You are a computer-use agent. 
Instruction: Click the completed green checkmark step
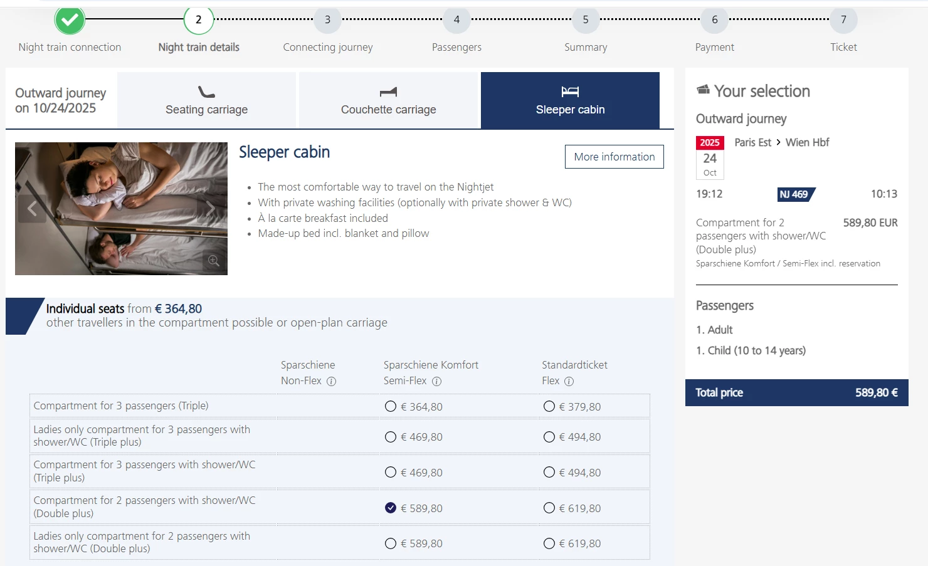click(70, 20)
